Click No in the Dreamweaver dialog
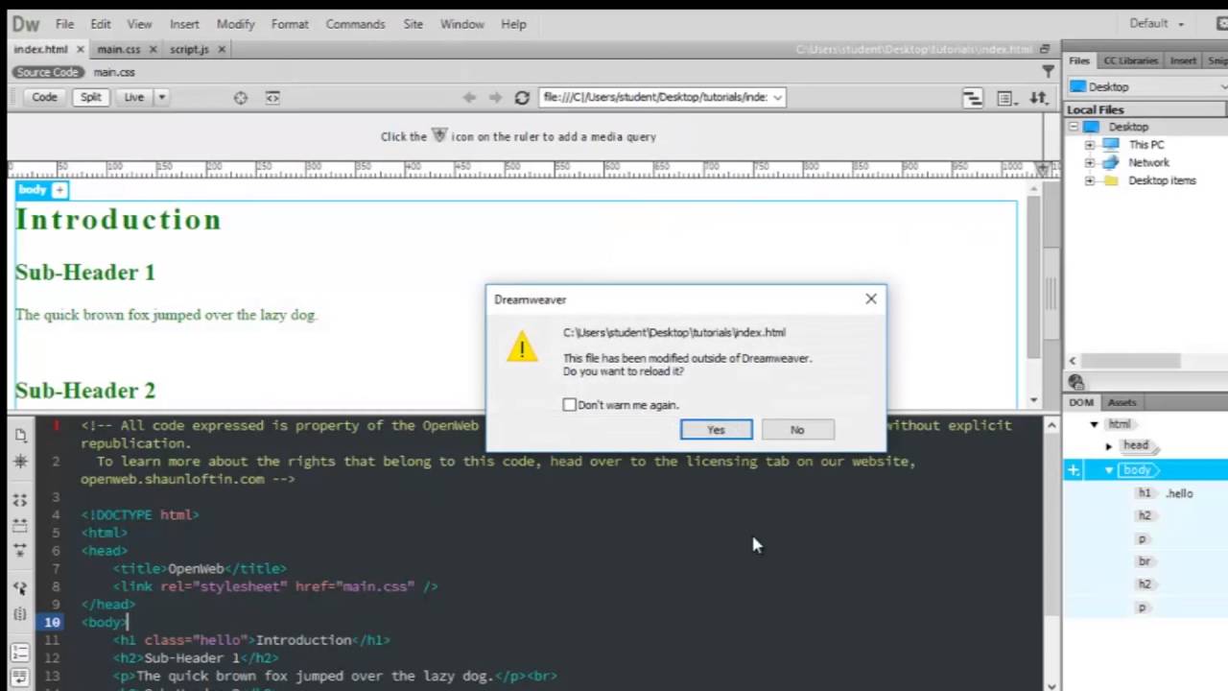This screenshot has width=1228, height=691. (x=797, y=430)
